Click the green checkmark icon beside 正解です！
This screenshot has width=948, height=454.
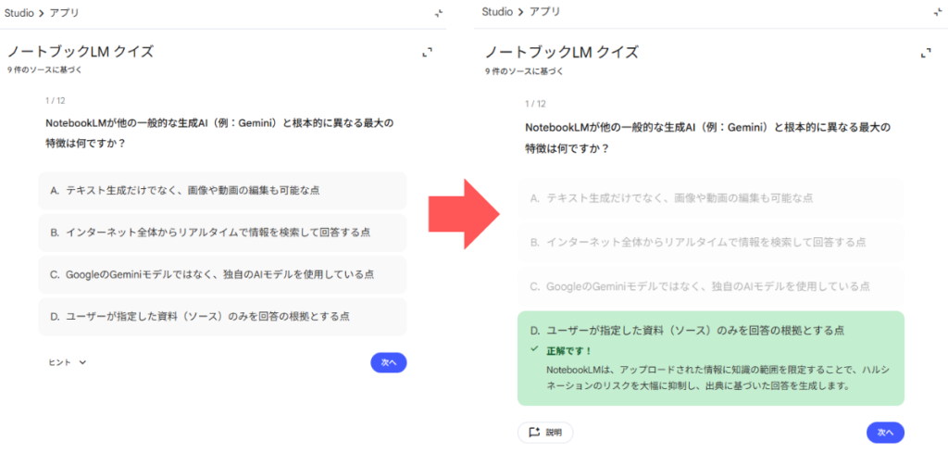click(534, 350)
